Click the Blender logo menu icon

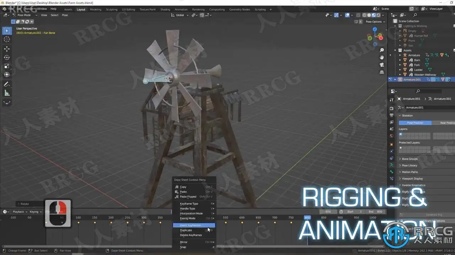pos(4,9)
